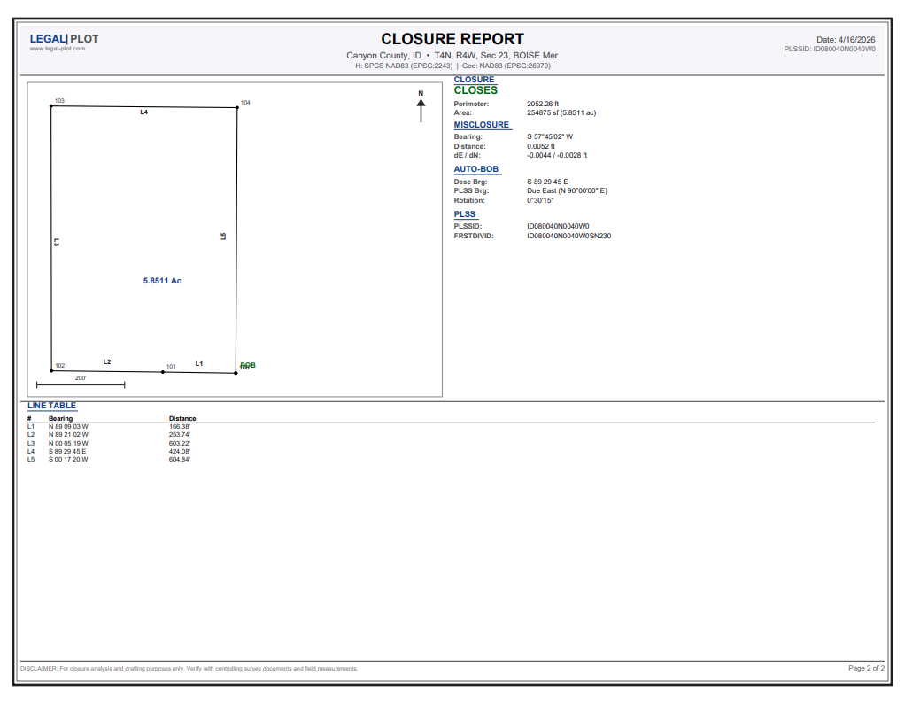Image resolution: width=920 pixels, height=706 pixels.
Task: Select corner point 104 on the plot
Action: (237, 107)
